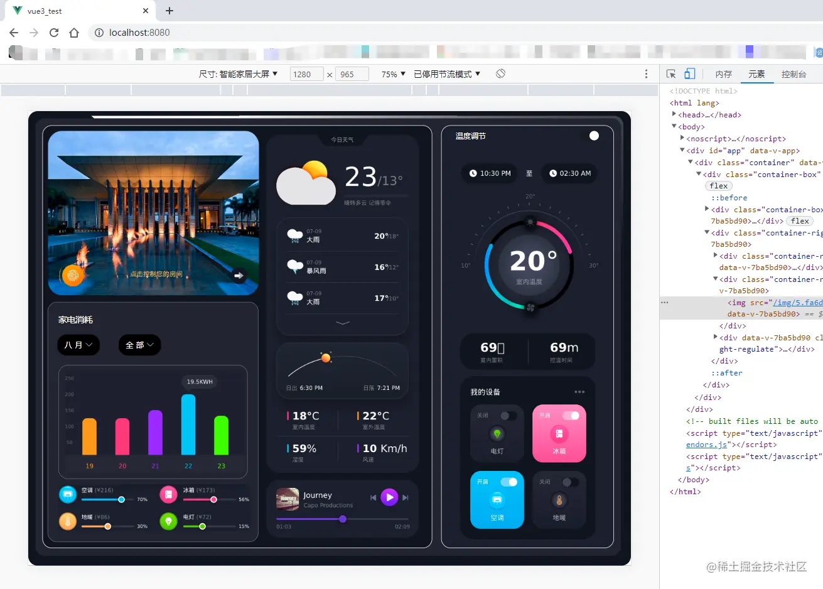Viewport: 823px width, 589px height.
Task: Toggle DevTools device emulation icon
Action: tap(689, 74)
